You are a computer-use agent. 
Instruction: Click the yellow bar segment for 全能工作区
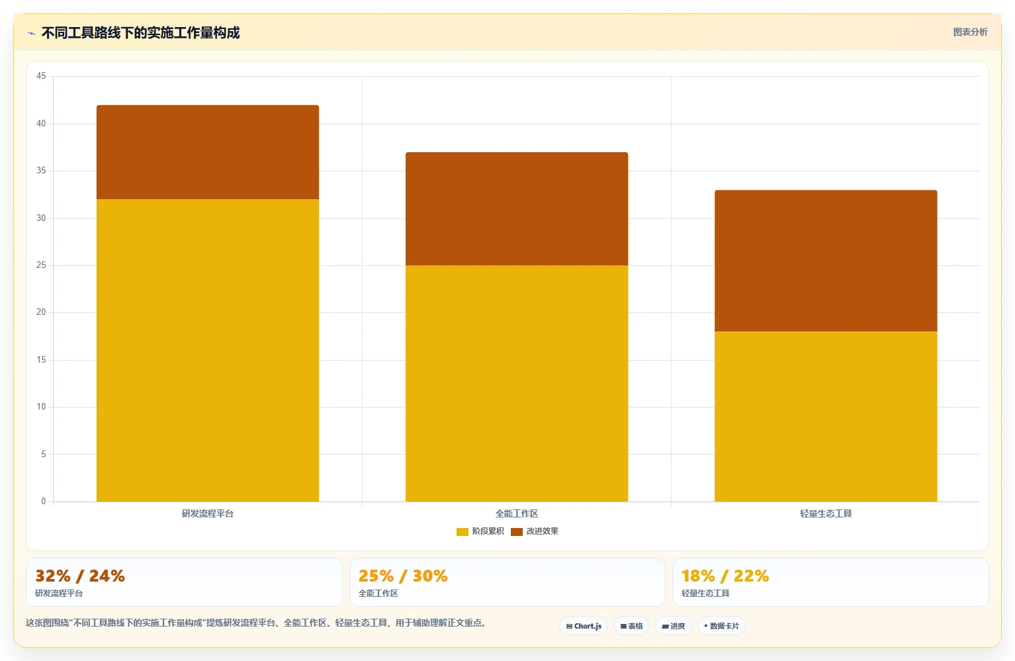coord(517,383)
